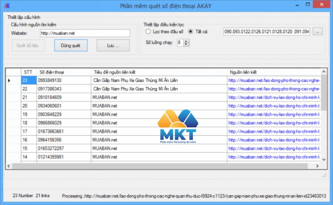This screenshot has height=205, width=333.
Task: Select phone number 0993849130
Action: click(64, 80)
